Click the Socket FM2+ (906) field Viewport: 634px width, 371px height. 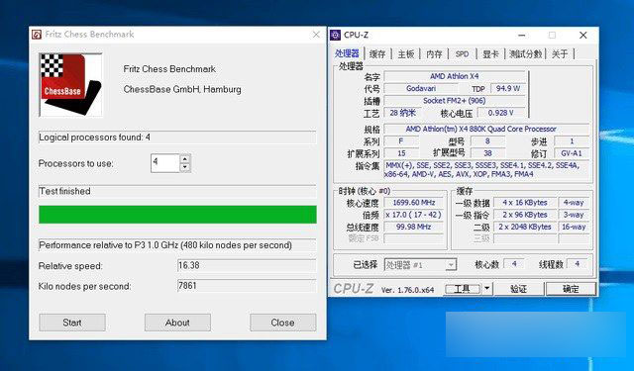455,101
